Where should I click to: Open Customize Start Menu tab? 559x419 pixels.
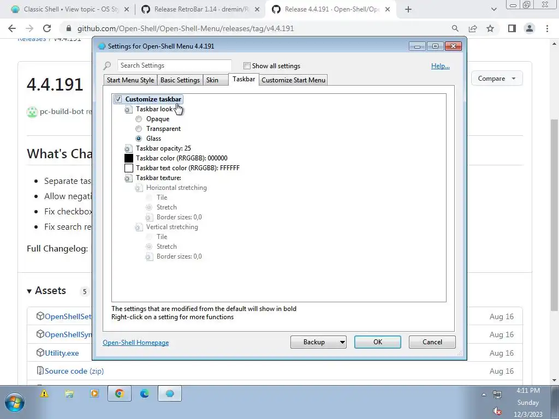293,80
